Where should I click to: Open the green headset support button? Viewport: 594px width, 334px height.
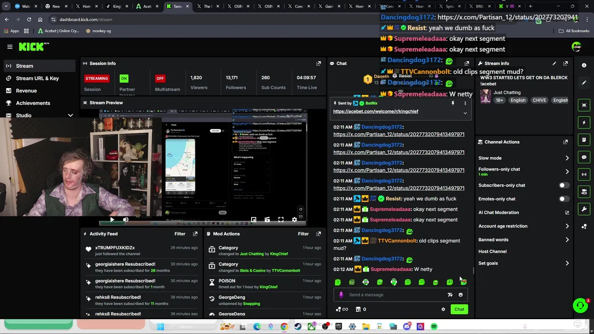580,305
